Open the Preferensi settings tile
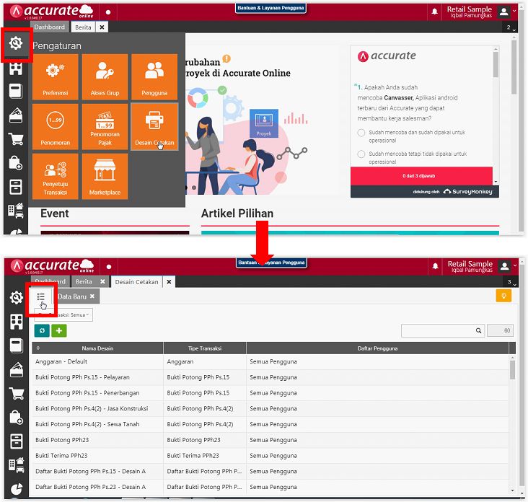The image size is (528, 502). click(56, 76)
